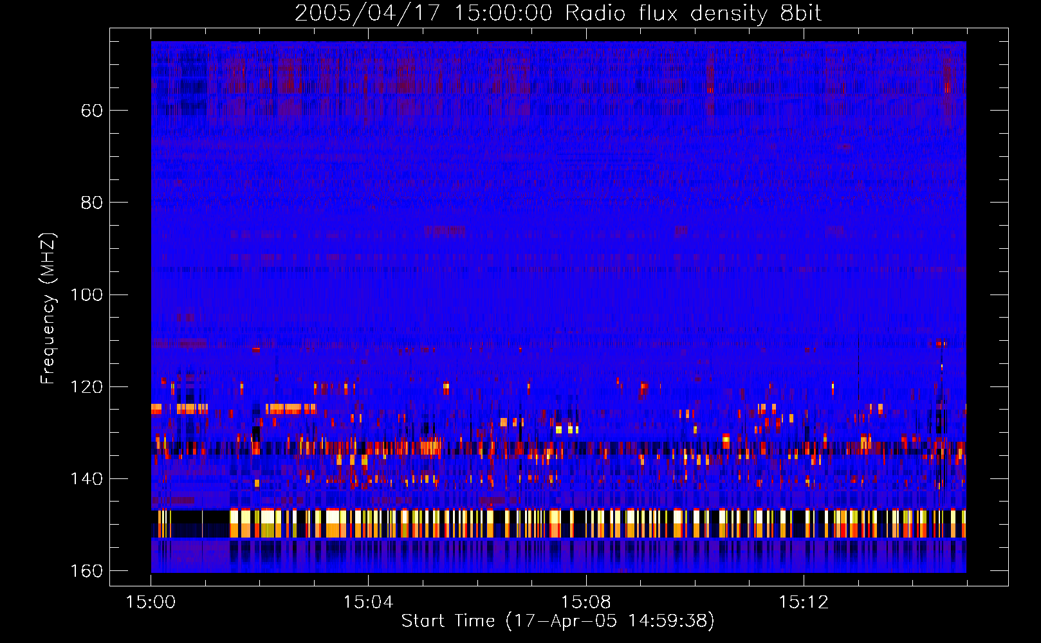This screenshot has height=643, width=1041.
Task: Click the 15:00 time tick label
Action: (151, 602)
